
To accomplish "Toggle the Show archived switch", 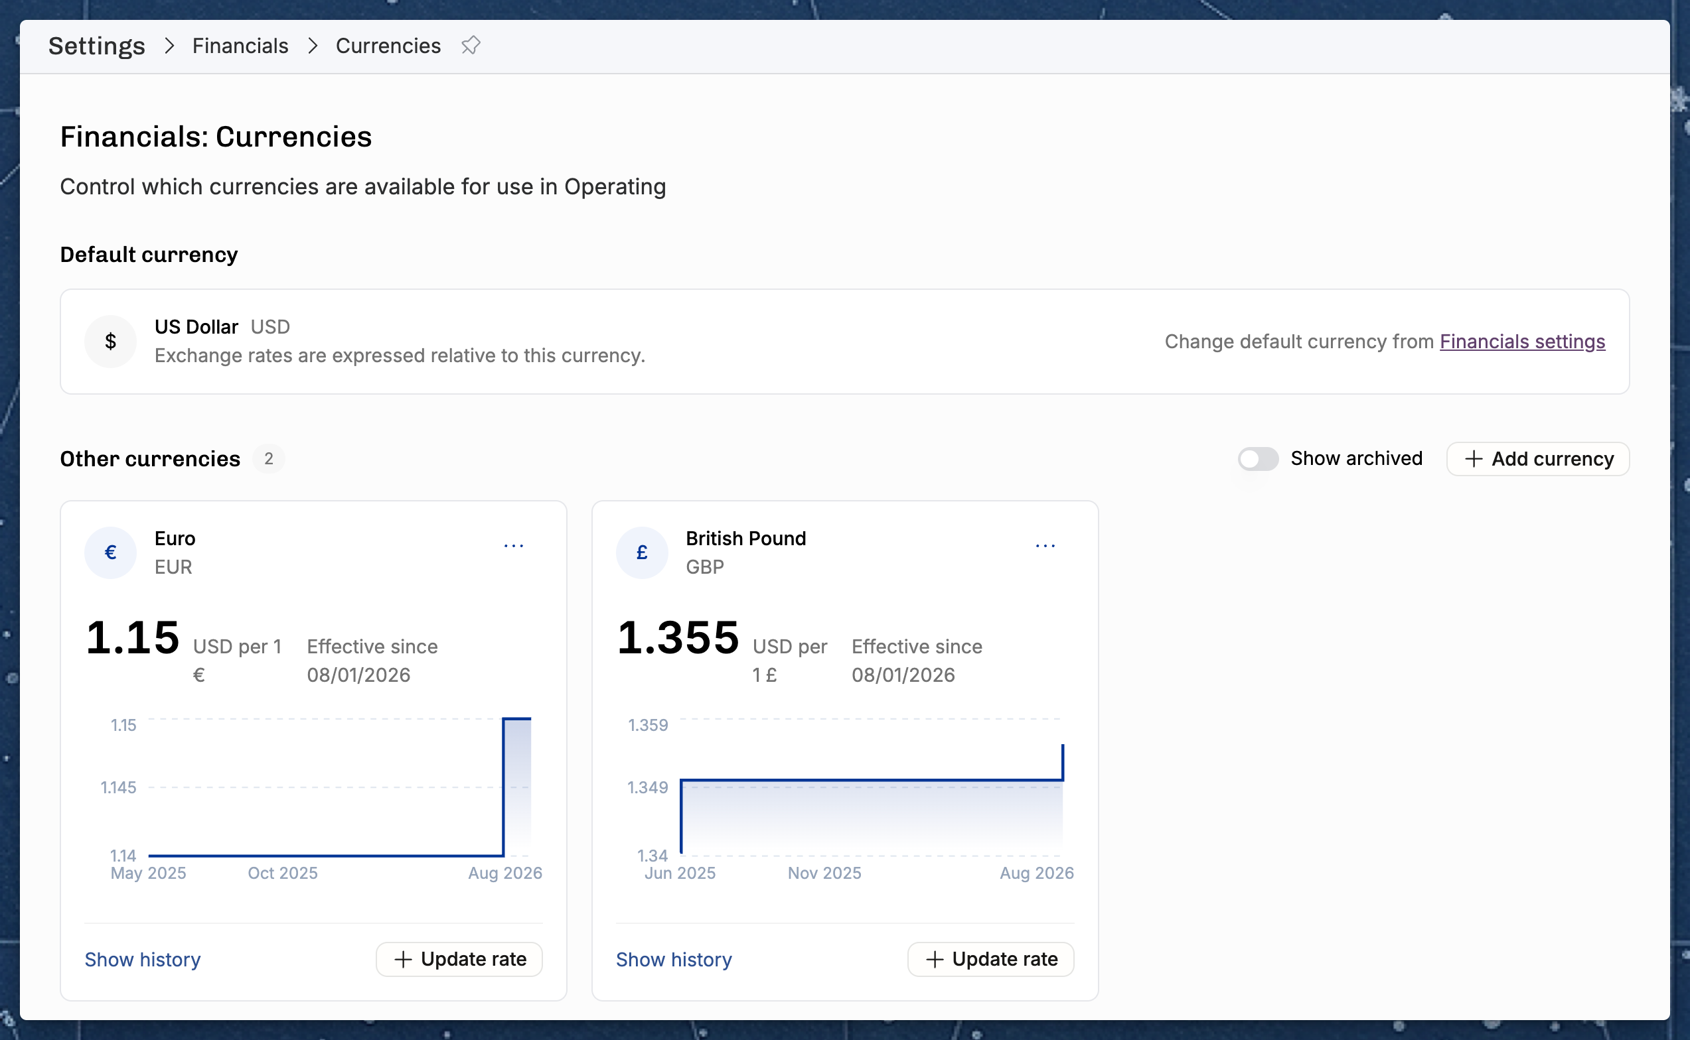I will point(1258,459).
